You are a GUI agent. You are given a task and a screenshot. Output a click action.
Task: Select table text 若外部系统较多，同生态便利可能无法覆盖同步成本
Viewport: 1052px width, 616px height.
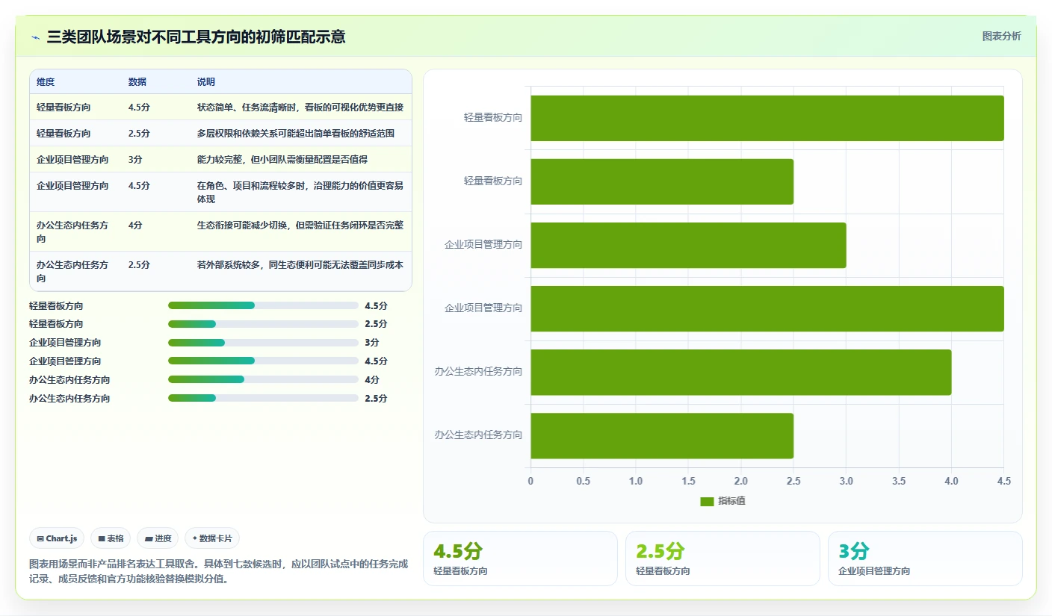point(300,265)
